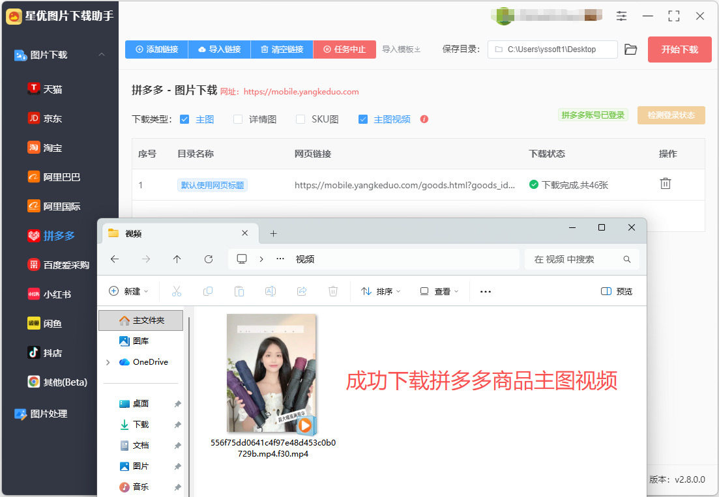719x497 pixels.
Task: Click the save directory path field
Action: [x=553, y=49]
